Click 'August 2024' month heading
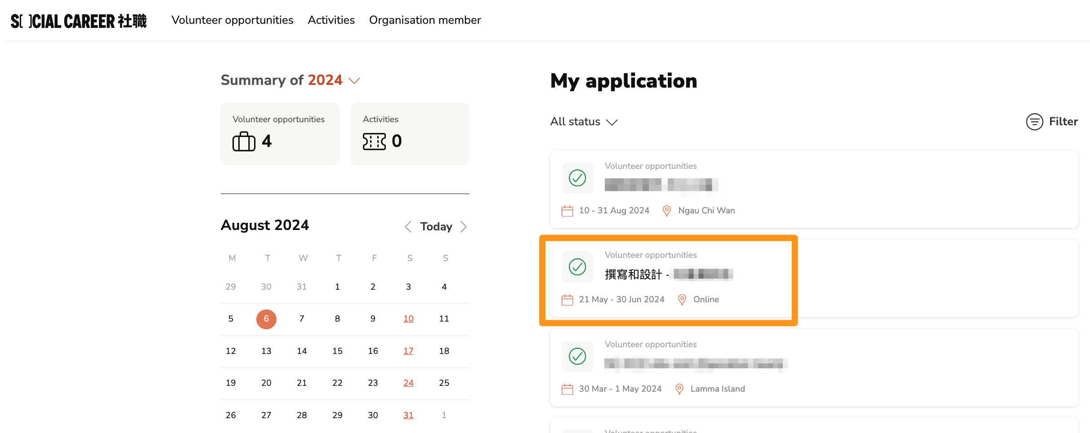1090x433 pixels. coord(265,225)
